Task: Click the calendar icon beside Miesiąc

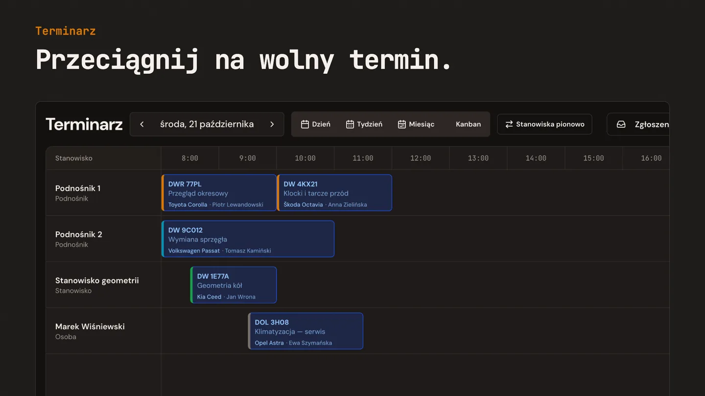Action: pos(401,124)
